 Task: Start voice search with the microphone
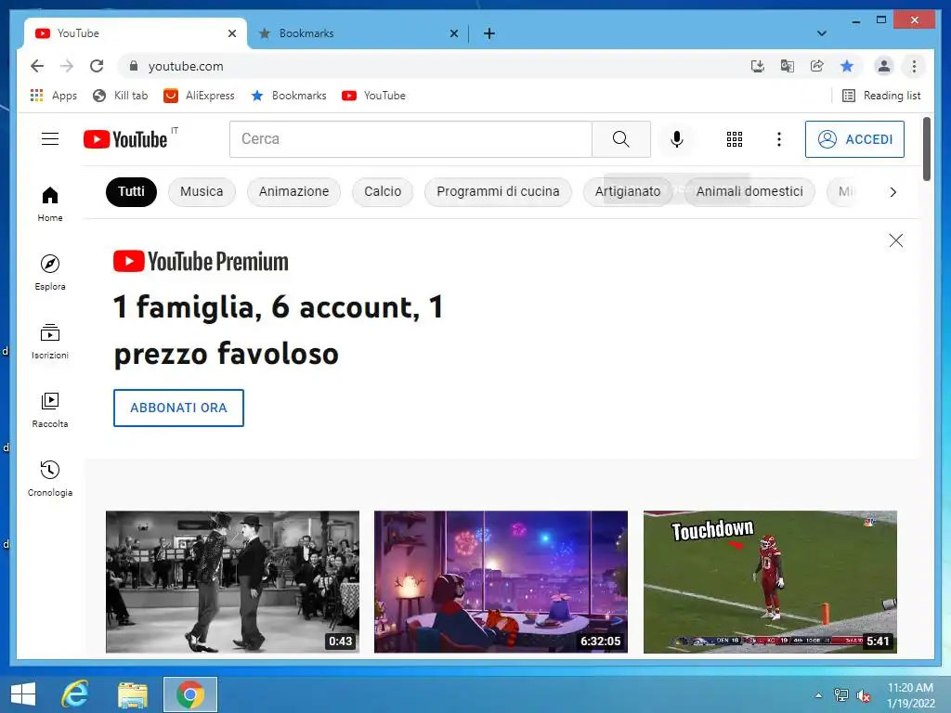pyautogui.click(x=677, y=139)
